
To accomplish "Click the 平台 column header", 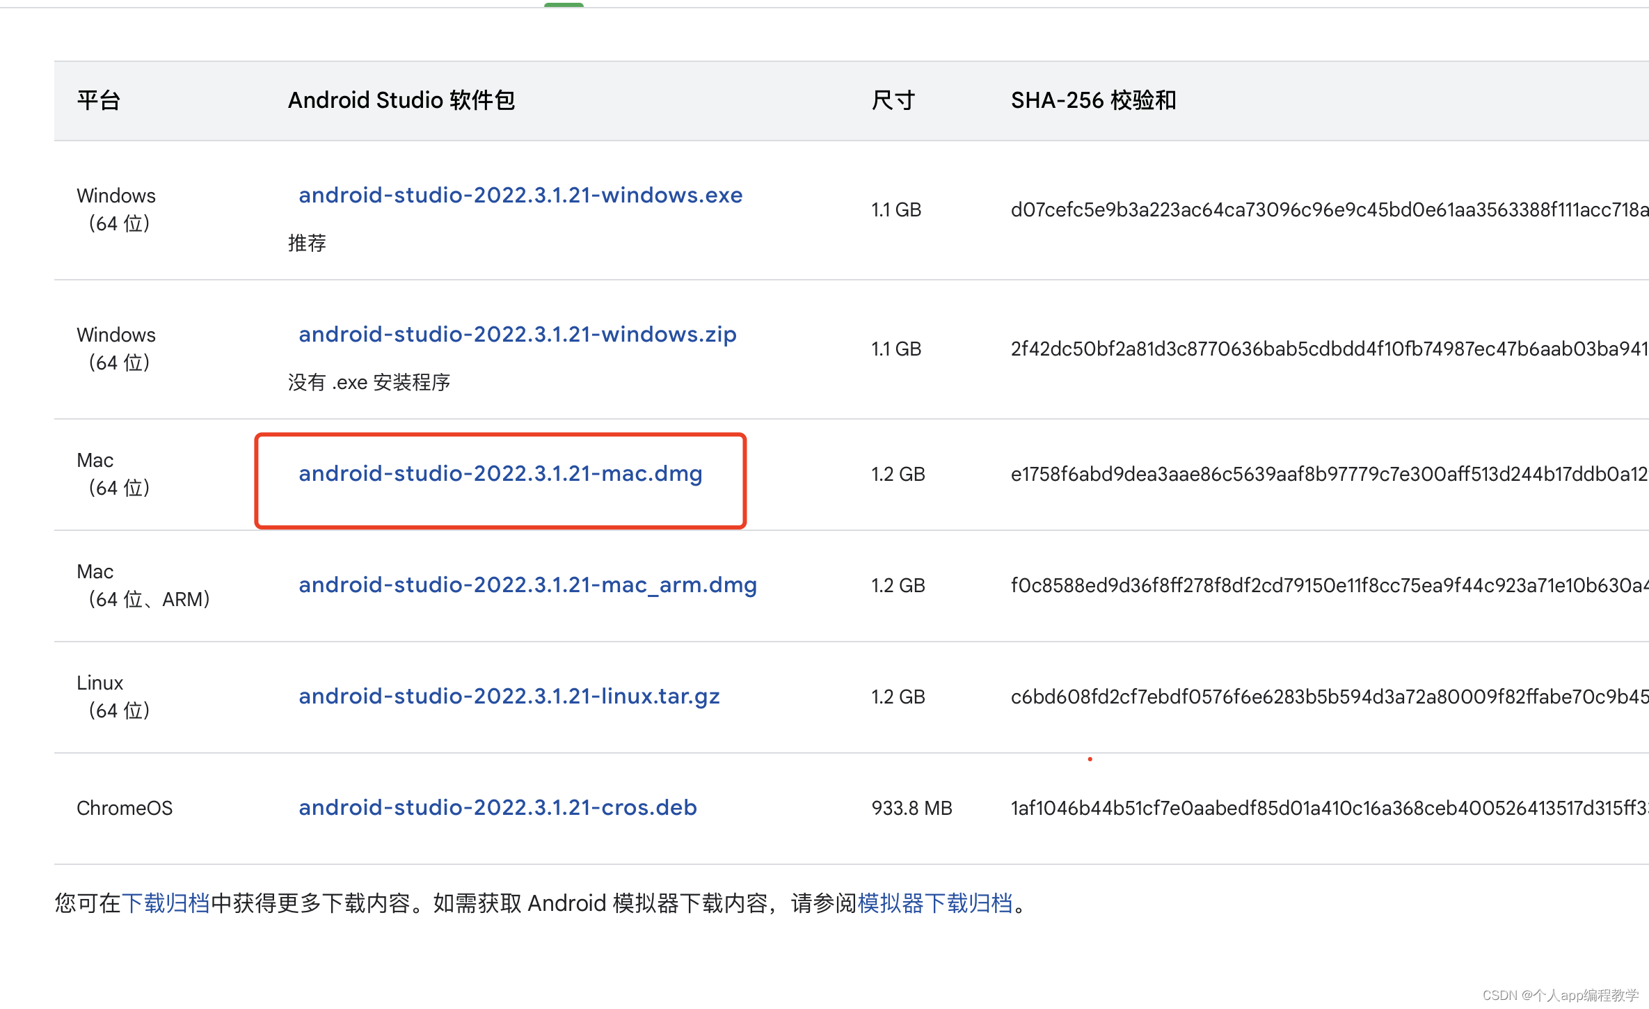I will click(99, 101).
